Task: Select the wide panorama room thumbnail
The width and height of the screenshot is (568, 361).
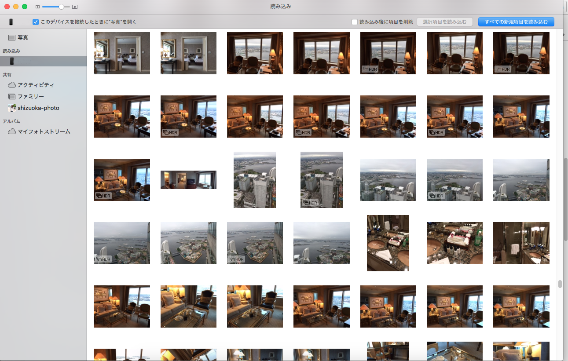Action: (188, 180)
